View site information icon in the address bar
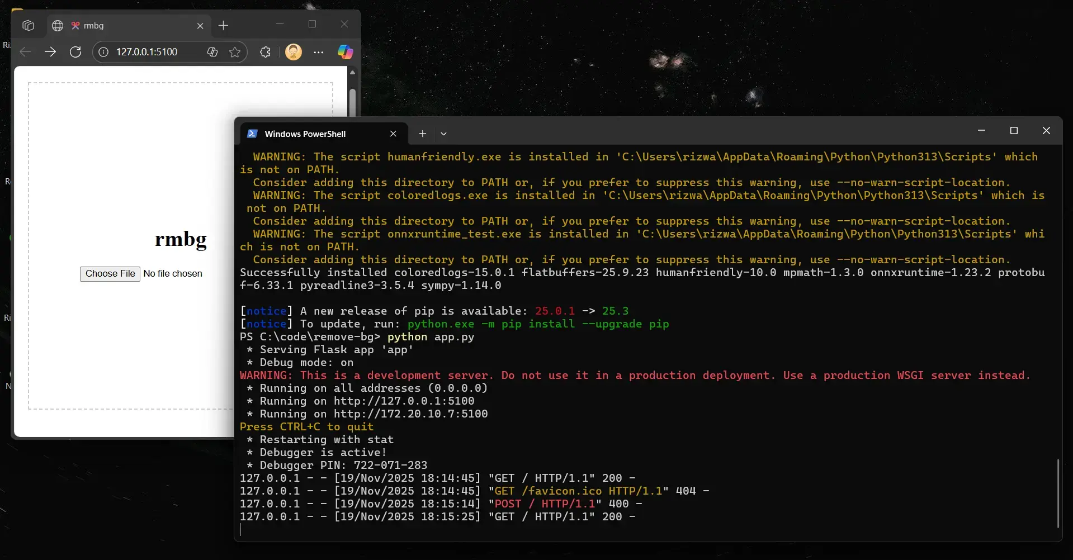The height and width of the screenshot is (560, 1073). [103, 51]
